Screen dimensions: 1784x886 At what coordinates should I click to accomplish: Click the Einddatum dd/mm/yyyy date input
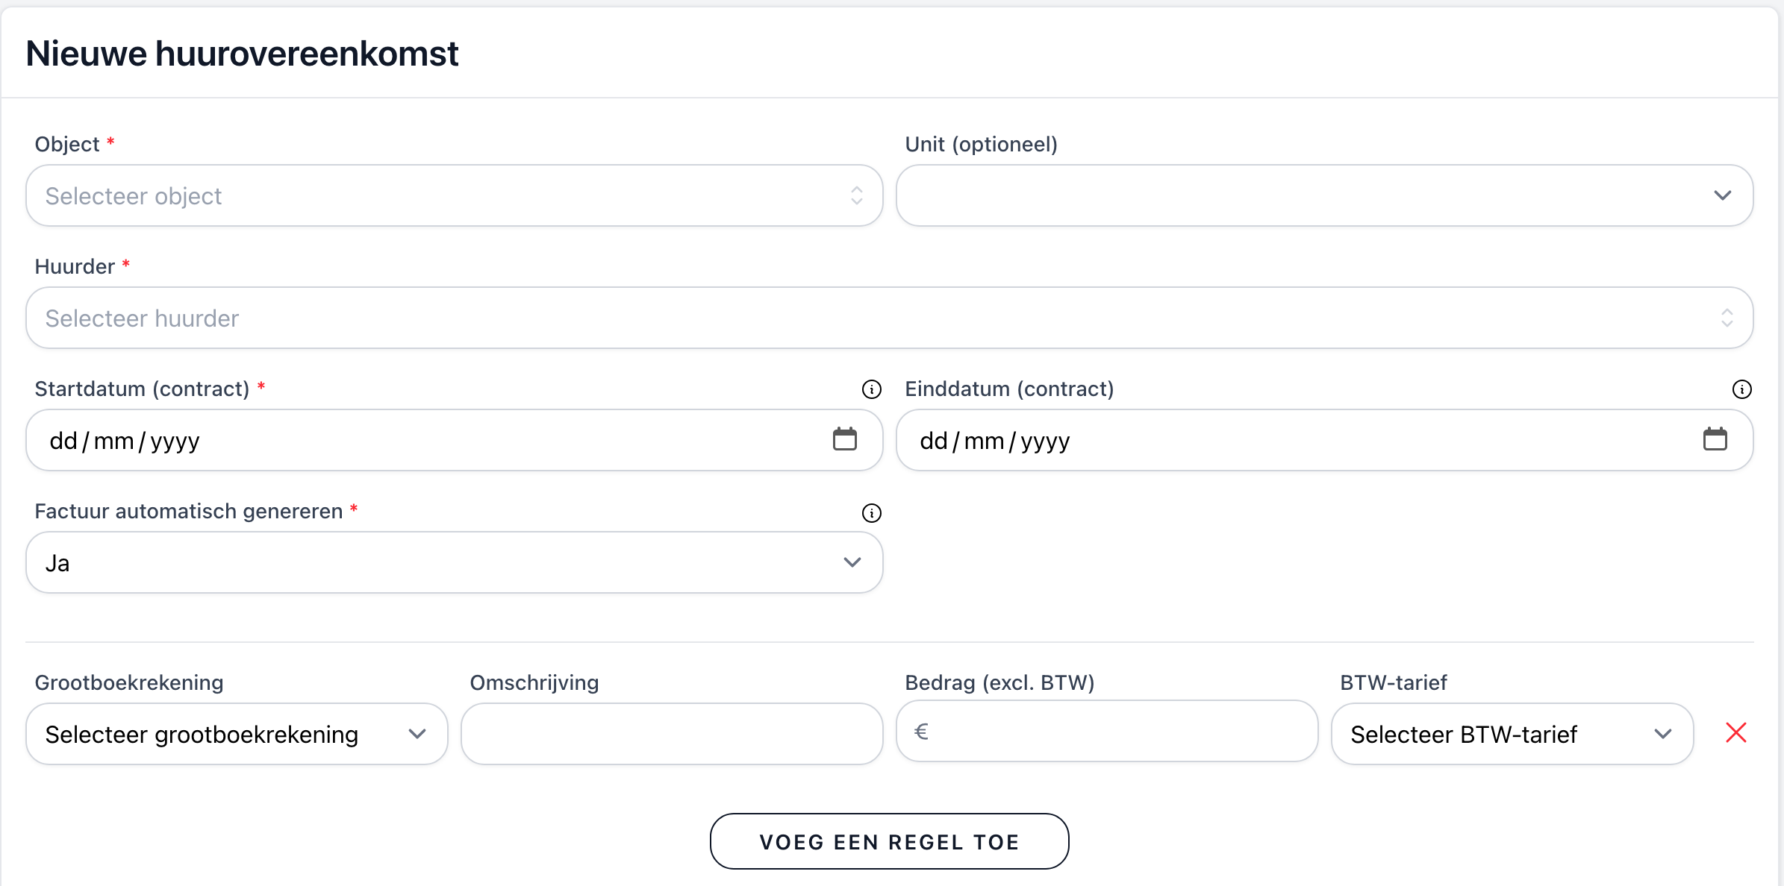(1269, 440)
